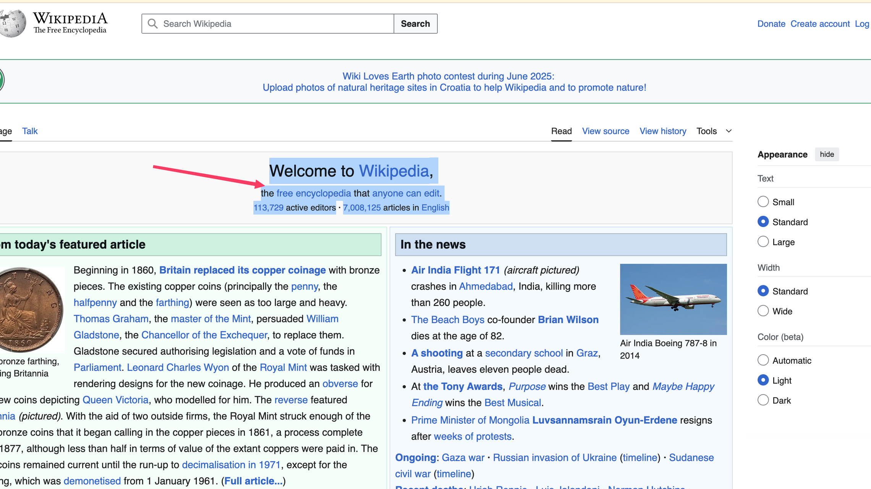Click the weeks of protests link
Viewport: 871px width, 489px height.
coord(473,436)
